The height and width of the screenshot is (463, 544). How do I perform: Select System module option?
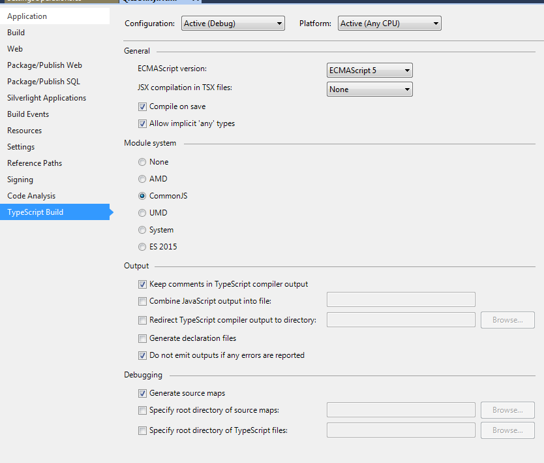click(x=142, y=230)
